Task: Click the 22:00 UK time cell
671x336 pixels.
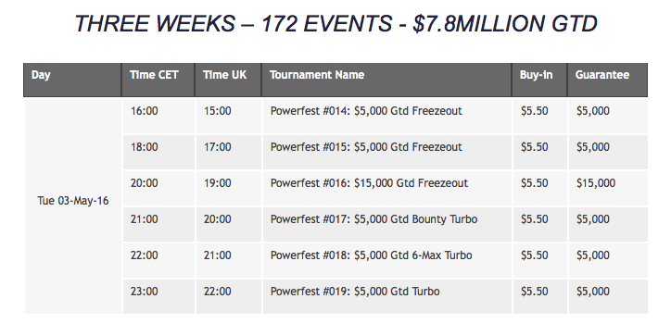Action: pyautogui.click(x=218, y=292)
